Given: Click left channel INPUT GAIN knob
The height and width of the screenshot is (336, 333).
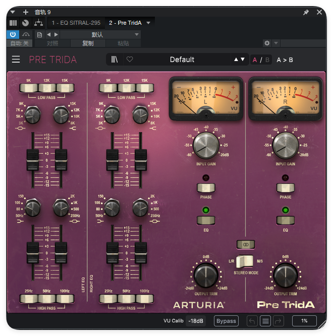Looking at the screenshot, I should 206,146.
